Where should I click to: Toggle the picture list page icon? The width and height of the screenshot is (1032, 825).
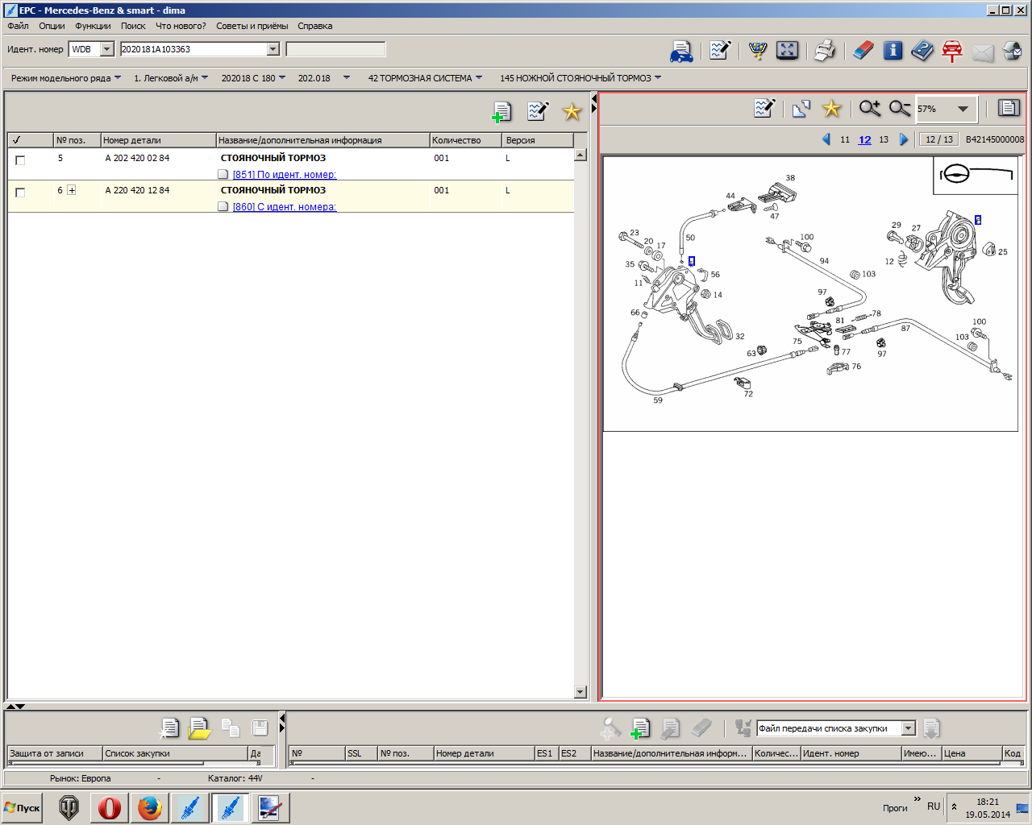(x=1009, y=108)
